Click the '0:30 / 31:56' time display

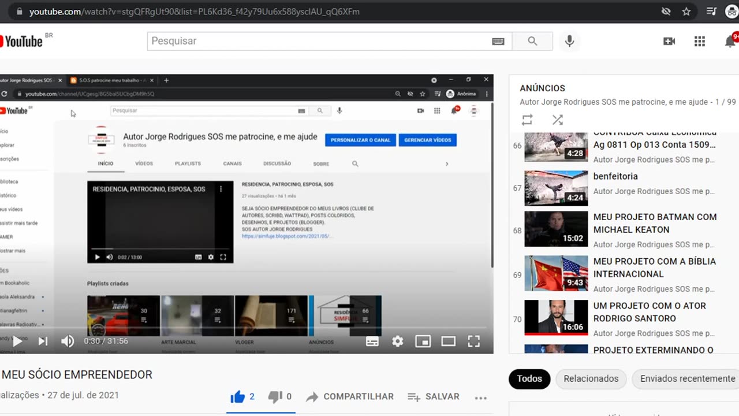pyautogui.click(x=106, y=341)
